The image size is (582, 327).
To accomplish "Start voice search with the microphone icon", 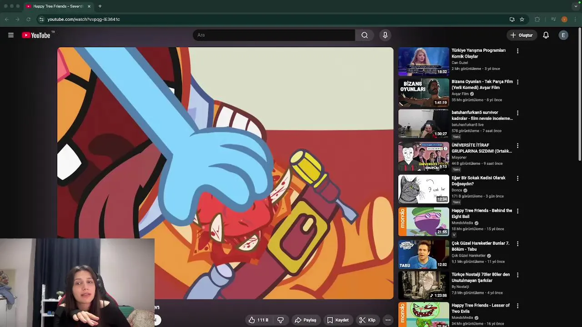I will pyautogui.click(x=385, y=35).
